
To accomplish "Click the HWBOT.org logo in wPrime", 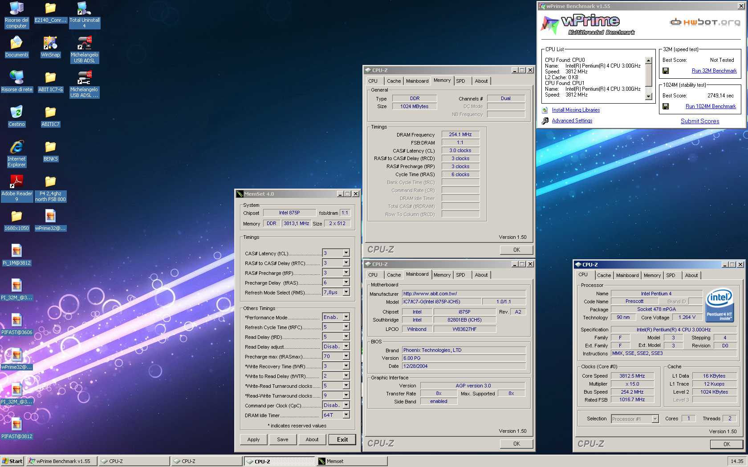I will click(x=705, y=22).
